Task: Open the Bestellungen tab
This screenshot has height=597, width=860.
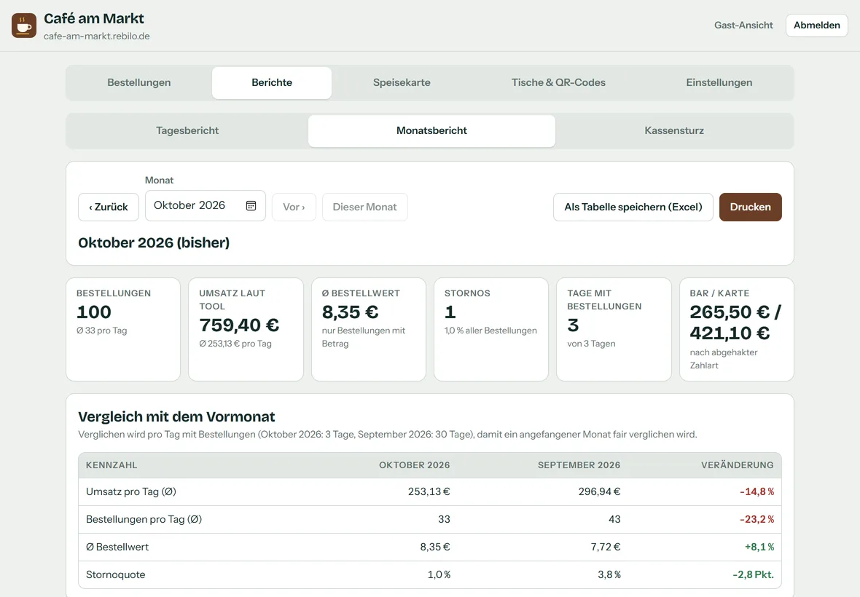Action: pos(138,83)
